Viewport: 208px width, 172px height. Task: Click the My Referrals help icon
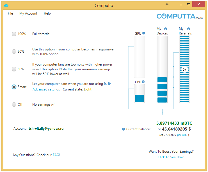(x=189, y=29)
